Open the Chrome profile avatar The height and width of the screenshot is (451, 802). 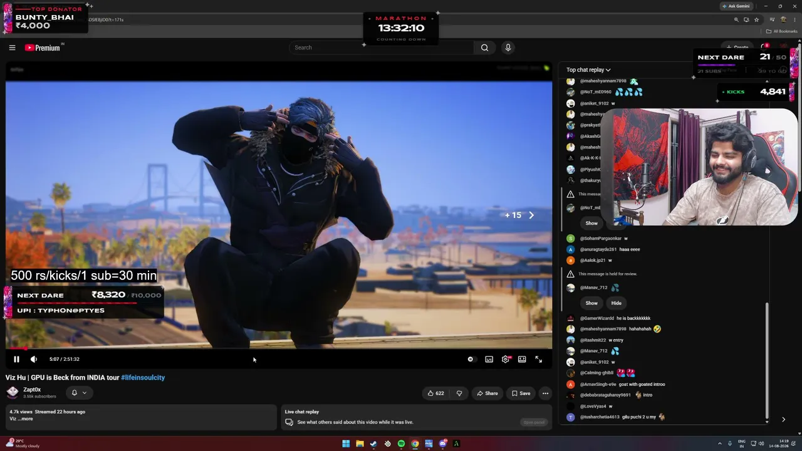pyautogui.click(x=784, y=19)
